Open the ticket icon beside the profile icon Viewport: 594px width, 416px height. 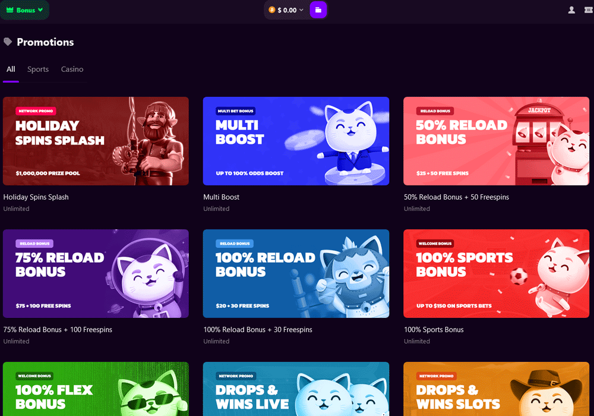tap(589, 10)
